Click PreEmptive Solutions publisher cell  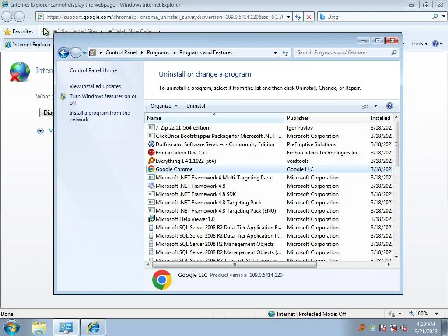pos(311,144)
